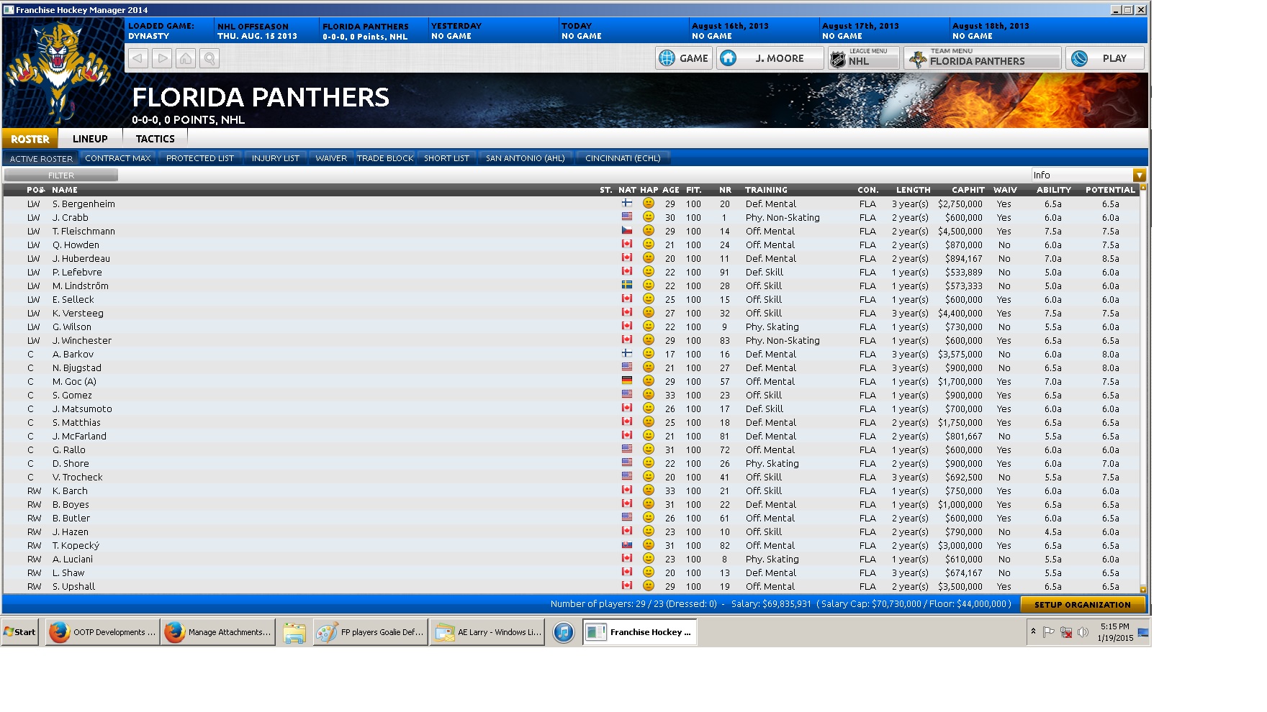The height and width of the screenshot is (712, 1267).
Task: Click the home icon in navigation toolbar
Action: click(186, 58)
